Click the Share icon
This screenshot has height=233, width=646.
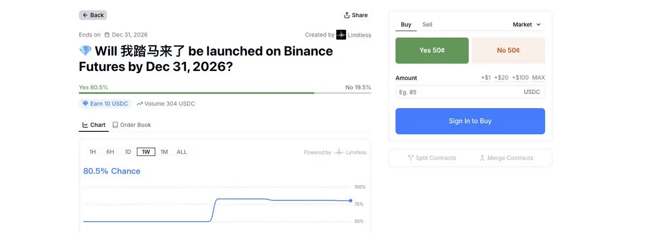[347, 15]
